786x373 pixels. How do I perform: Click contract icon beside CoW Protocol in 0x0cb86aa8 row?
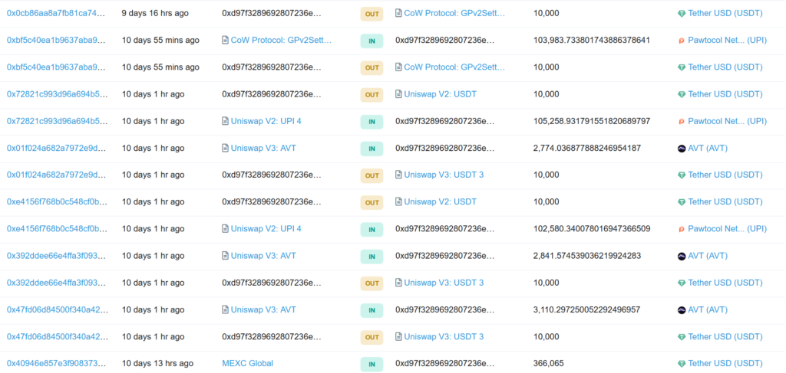pyautogui.click(x=398, y=13)
